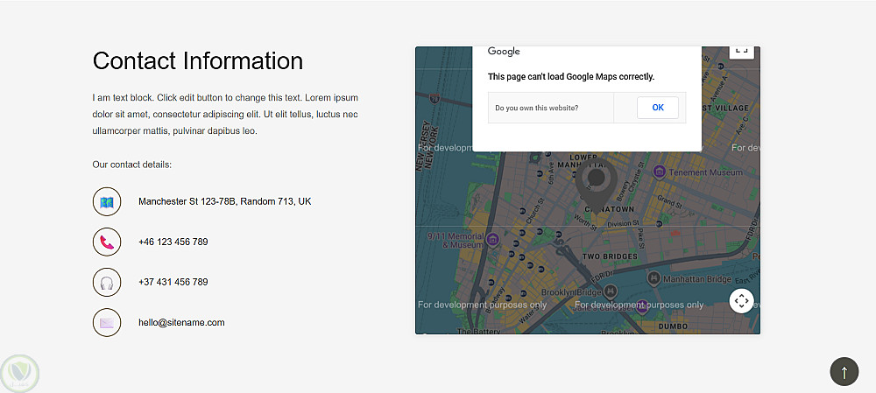Select the 9/11 Memorial & Museum marker

(493, 240)
